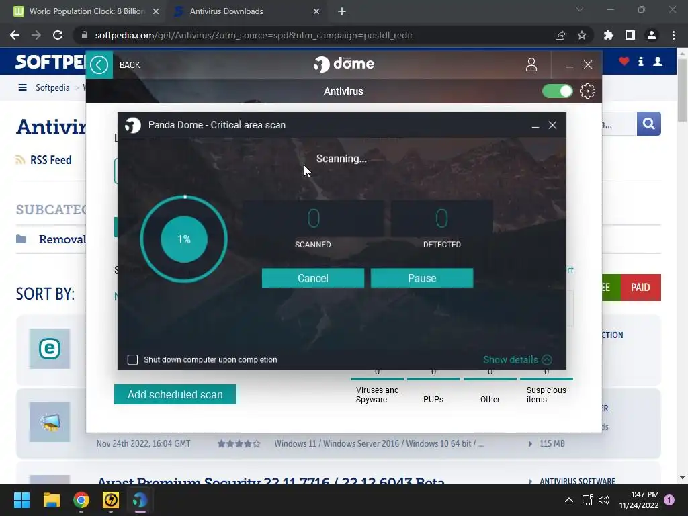688x516 pixels.
Task: Click Softpedia info icon
Action: tap(641, 61)
